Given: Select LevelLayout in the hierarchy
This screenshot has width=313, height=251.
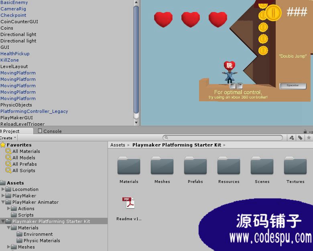Looking at the screenshot, I should (x=14, y=66).
